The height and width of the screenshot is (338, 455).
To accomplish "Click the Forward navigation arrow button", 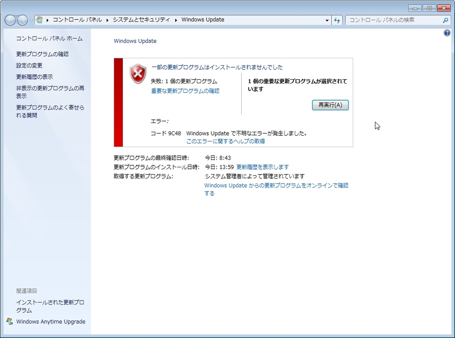I will 22,20.
